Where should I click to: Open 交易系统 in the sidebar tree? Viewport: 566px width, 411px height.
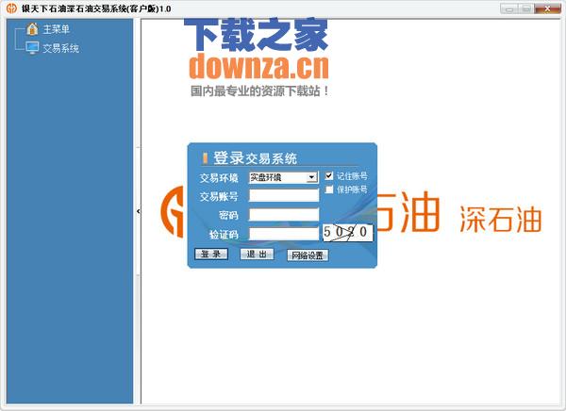click(x=60, y=48)
